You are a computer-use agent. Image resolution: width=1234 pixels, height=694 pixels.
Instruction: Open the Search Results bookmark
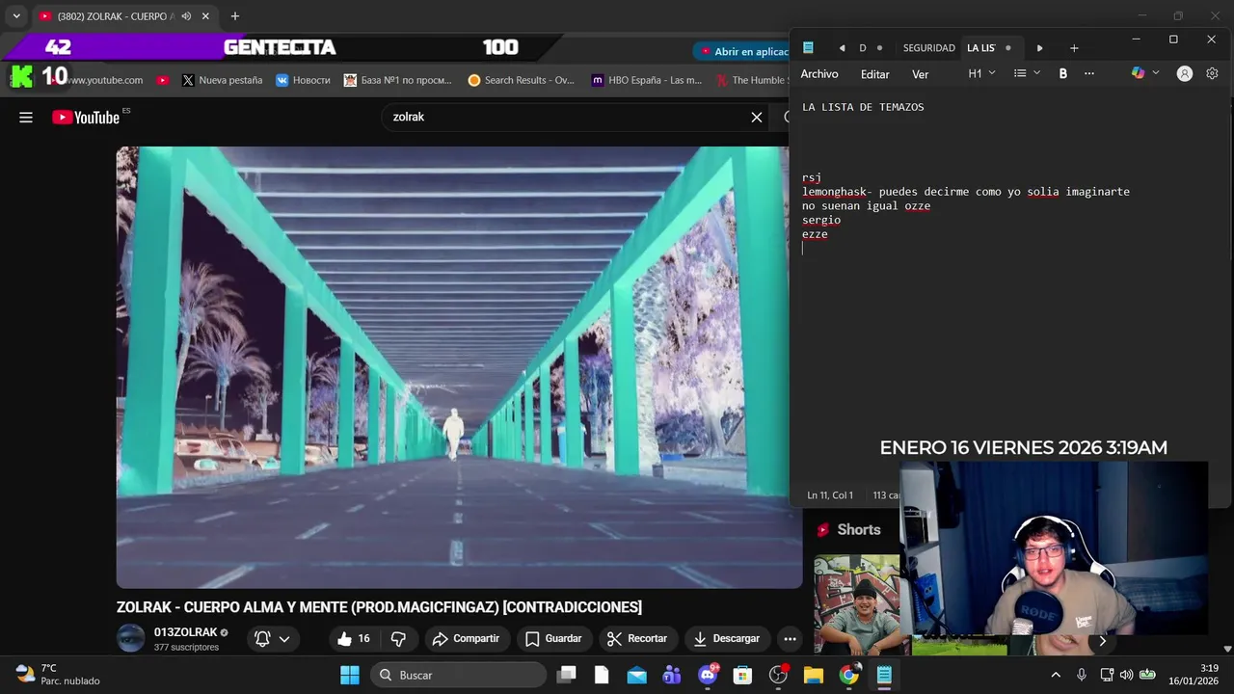point(522,80)
